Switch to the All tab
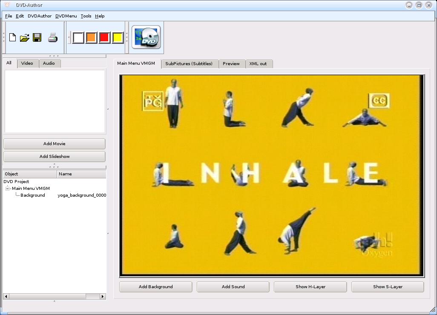This screenshot has height=315, width=437. (9, 63)
